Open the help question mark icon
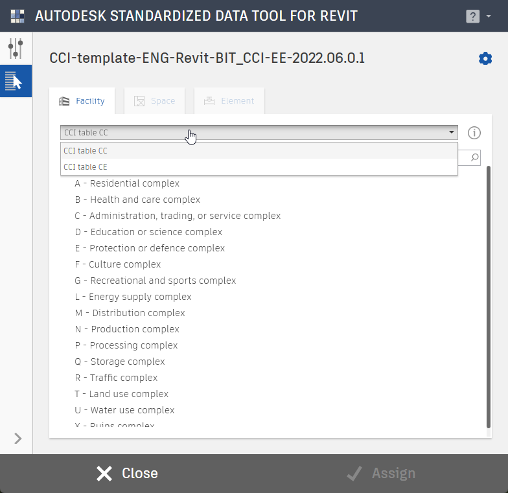 pos(473,16)
